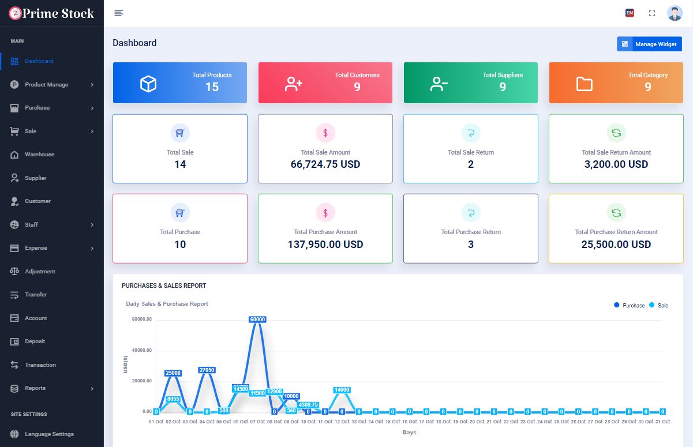Click the Adjustment scales icon
693x447 pixels.
(15, 271)
